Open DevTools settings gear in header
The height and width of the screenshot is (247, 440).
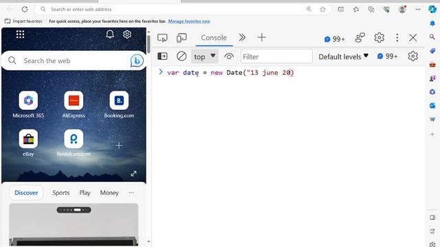pyautogui.click(x=379, y=38)
